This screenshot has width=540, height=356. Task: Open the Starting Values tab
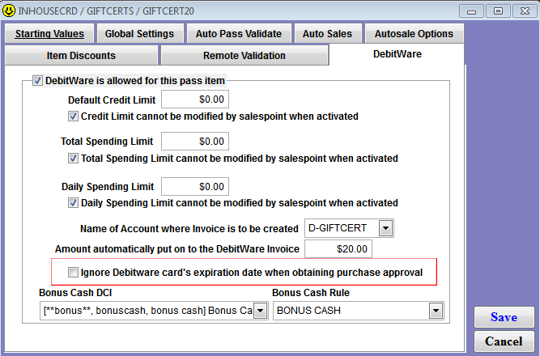tap(49, 33)
